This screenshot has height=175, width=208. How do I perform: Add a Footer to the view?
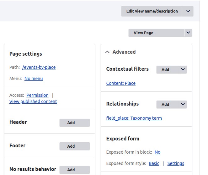click(x=75, y=146)
